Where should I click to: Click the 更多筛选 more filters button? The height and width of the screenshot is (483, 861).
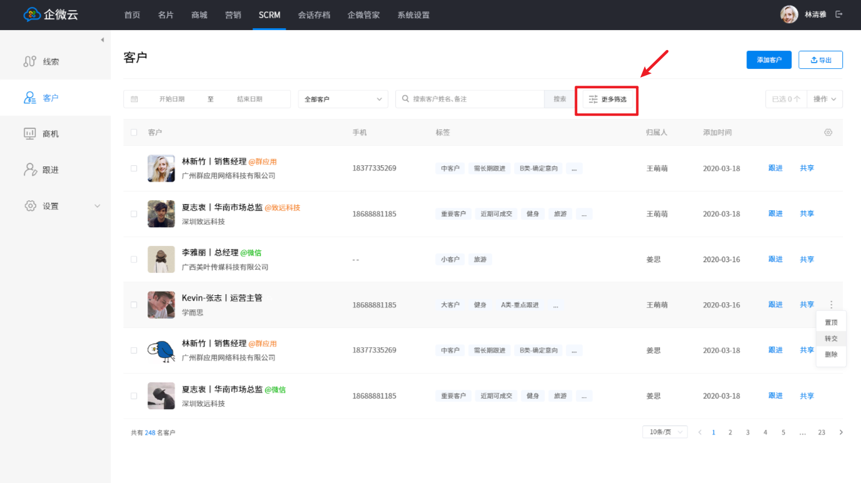pyautogui.click(x=607, y=99)
